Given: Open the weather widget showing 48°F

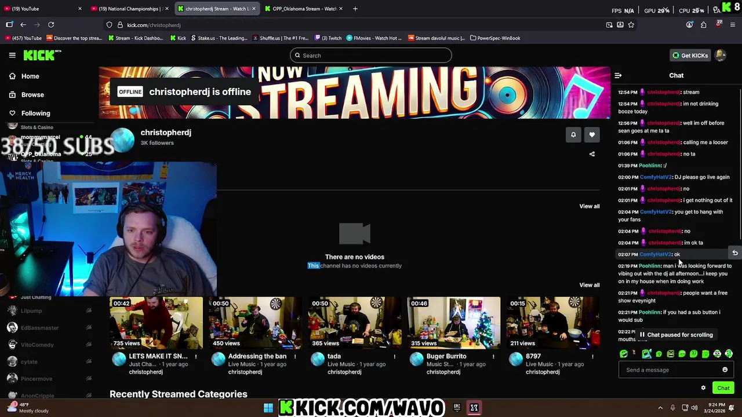Looking at the screenshot, I should click(x=29, y=408).
